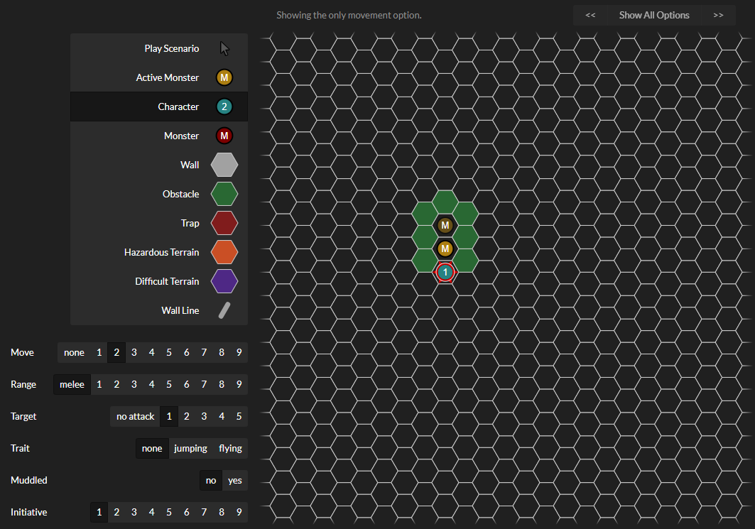Set Move to none
Screen dimensions: 755x529
(x=74, y=352)
